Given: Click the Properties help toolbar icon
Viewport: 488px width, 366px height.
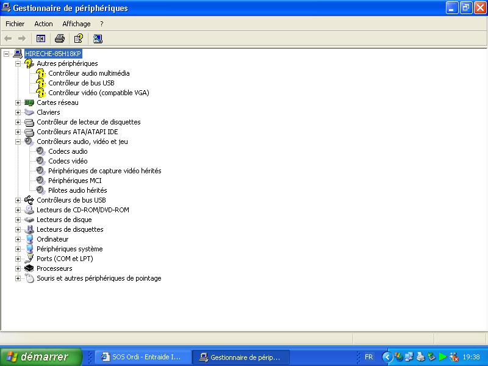Looking at the screenshot, I should [79, 38].
